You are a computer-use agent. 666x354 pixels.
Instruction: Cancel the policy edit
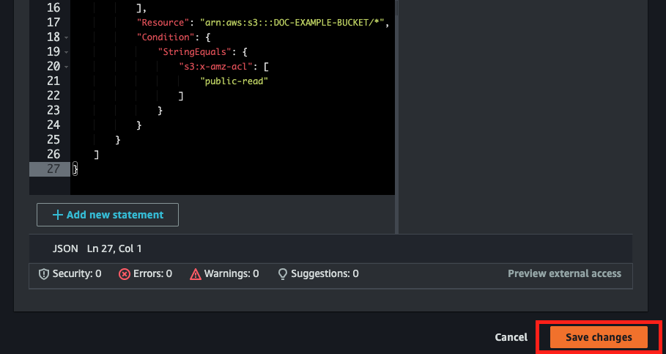pos(511,337)
